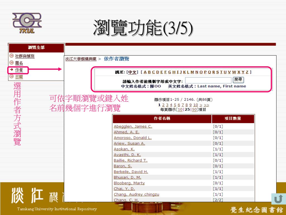Click the TKUL logo

pos(27,23)
